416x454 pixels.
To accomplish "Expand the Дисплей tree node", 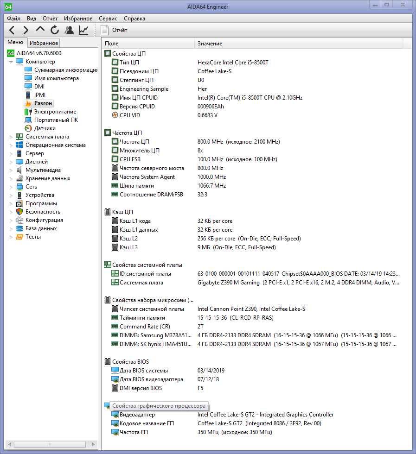I will 11,162.
